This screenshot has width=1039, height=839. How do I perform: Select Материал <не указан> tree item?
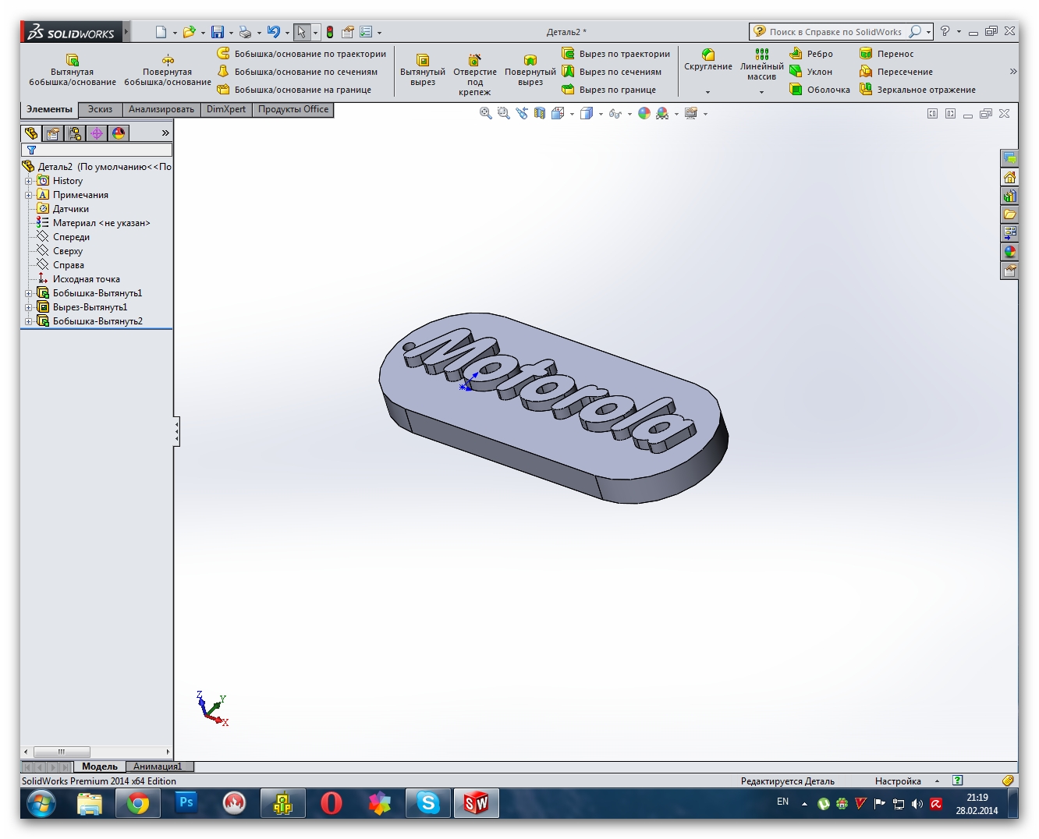pyautogui.click(x=101, y=223)
